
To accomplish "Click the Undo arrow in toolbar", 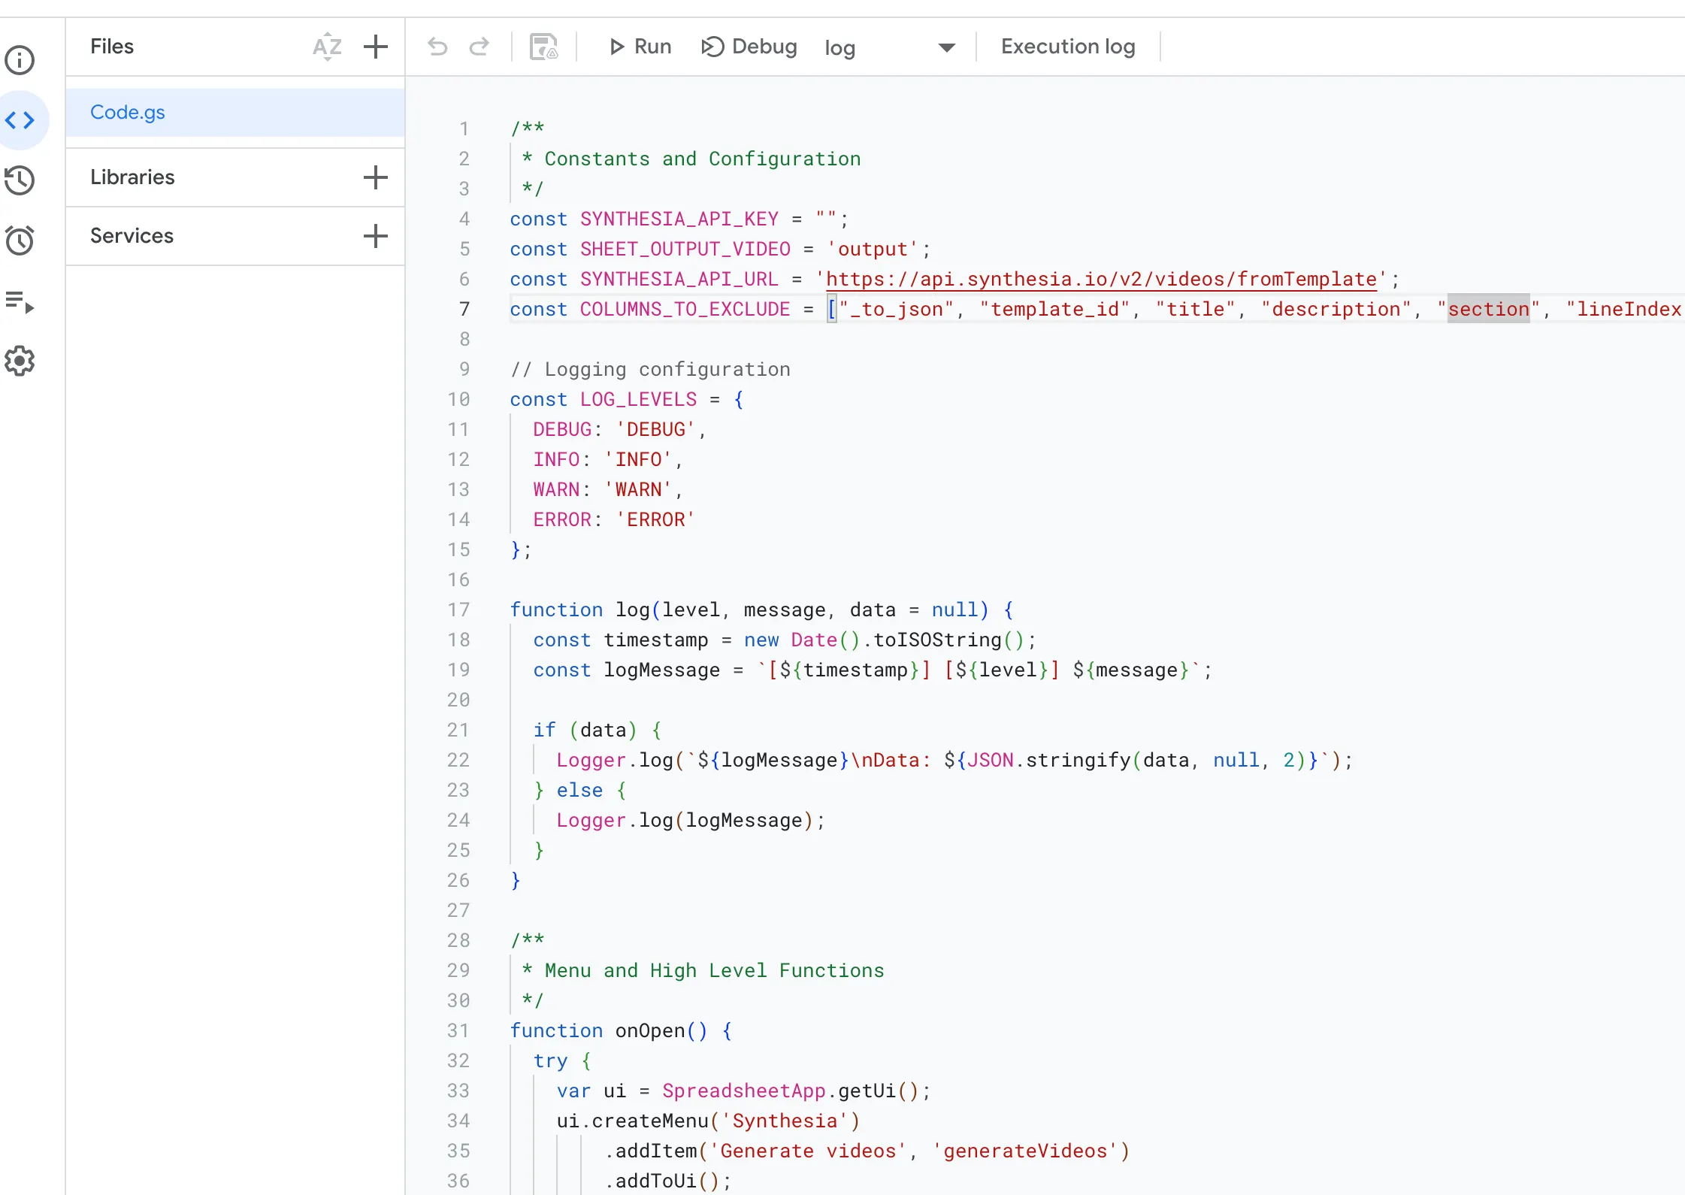I will point(437,47).
